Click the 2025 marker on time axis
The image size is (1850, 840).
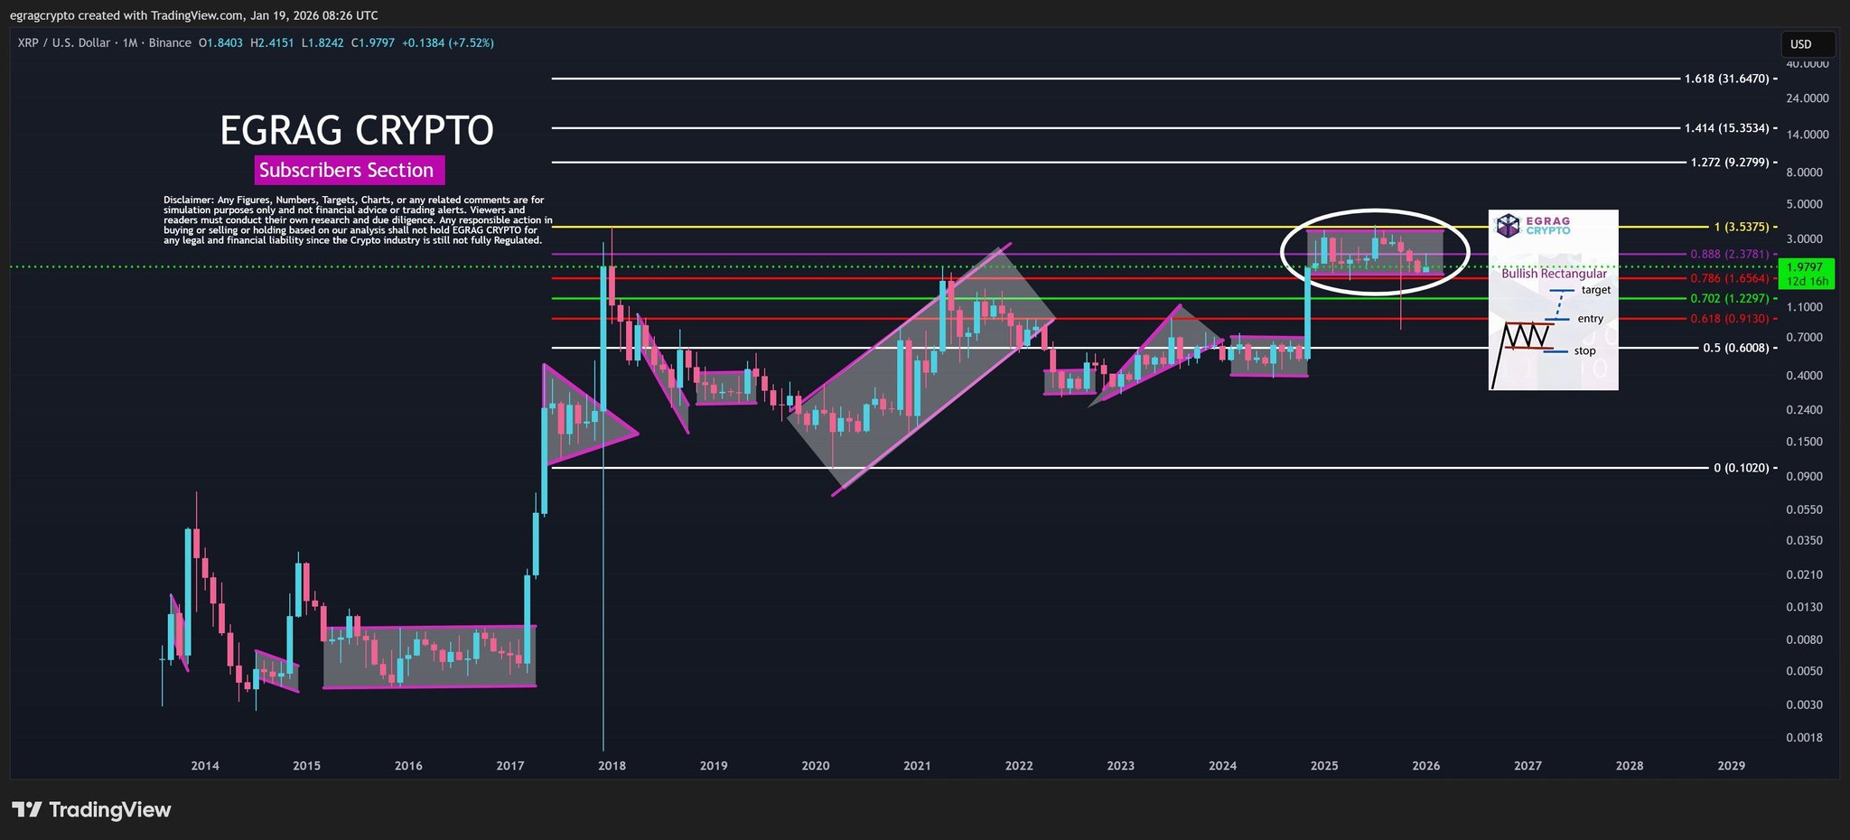pos(1324,766)
